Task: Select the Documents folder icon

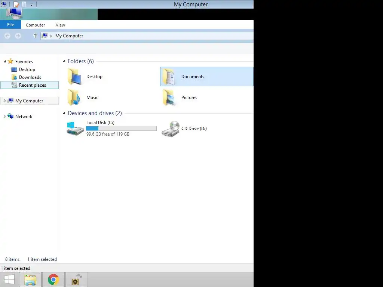Action: coord(169,77)
